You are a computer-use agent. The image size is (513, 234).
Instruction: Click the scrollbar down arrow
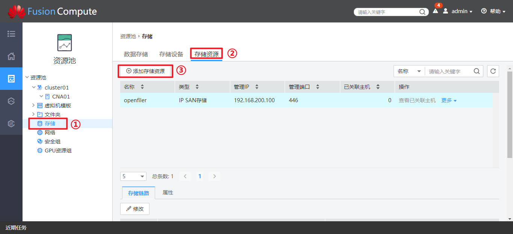(510, 219)
